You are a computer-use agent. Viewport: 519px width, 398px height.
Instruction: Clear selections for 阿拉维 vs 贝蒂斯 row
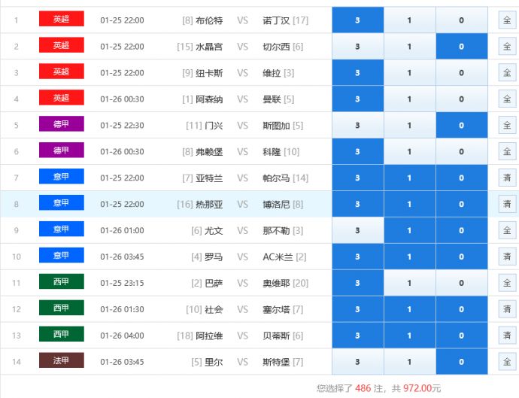pyautogui.click(x=506, y=336)
